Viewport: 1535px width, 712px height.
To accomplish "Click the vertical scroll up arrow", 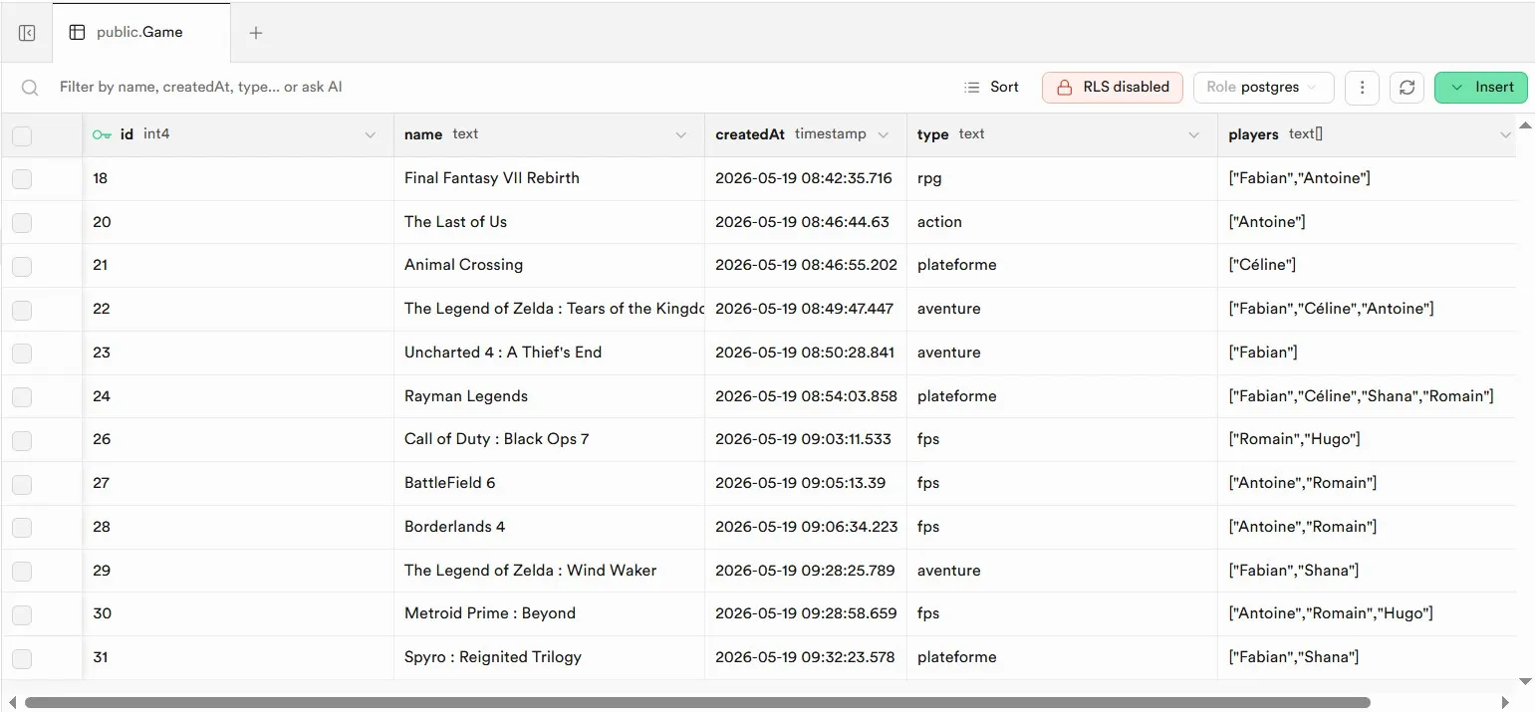I will pos(1525,124).
